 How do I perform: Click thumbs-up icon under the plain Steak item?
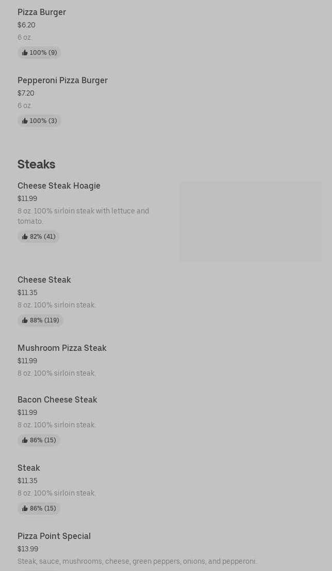25,508
